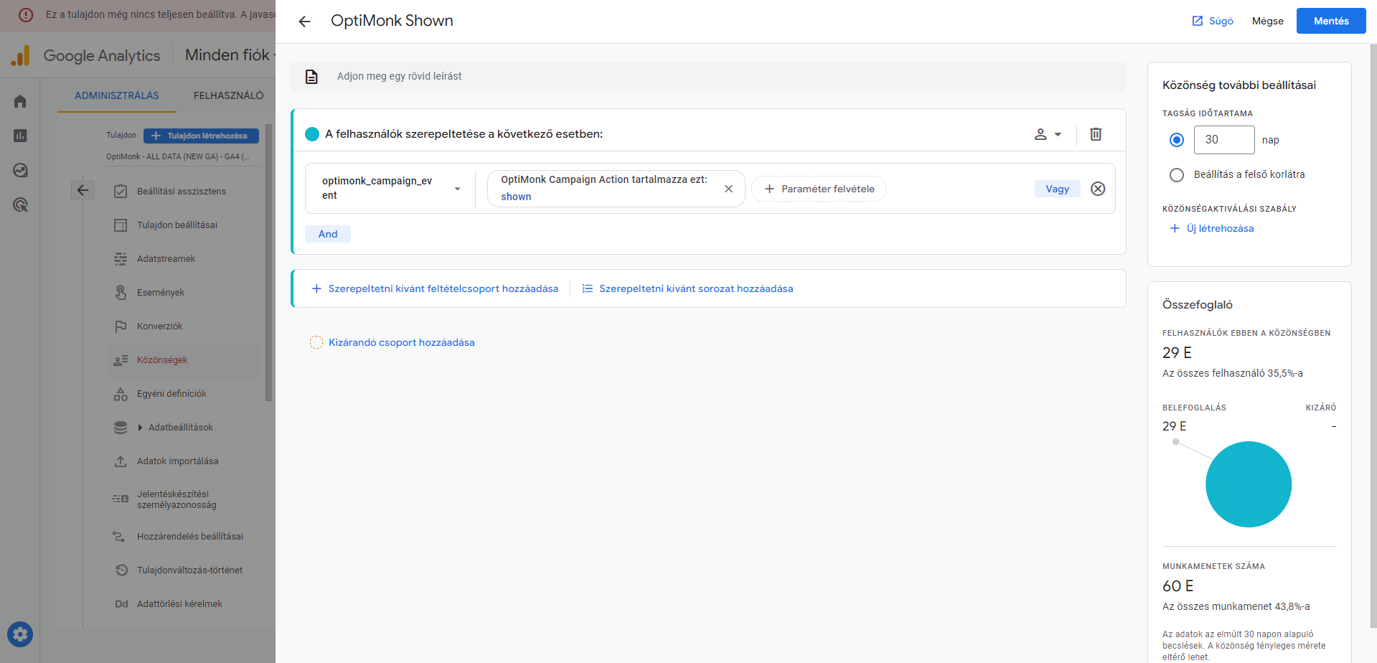Switch to the FELHASZNÁLÓ tab
Image resolution: width=1377 pixels, height=663 pixels.
pyautogui.click(x=228, y=95)
